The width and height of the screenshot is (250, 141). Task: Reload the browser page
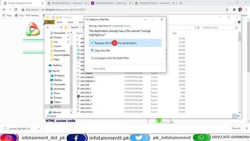(16, 9)
